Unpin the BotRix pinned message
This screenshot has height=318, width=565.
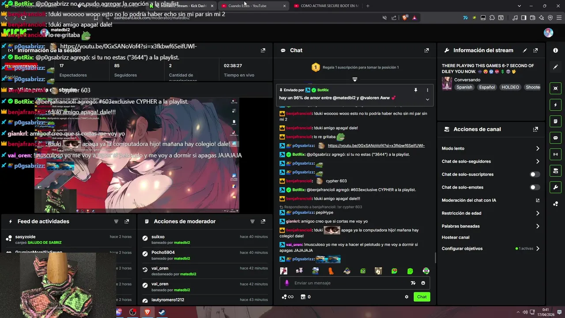click(415, 90)
